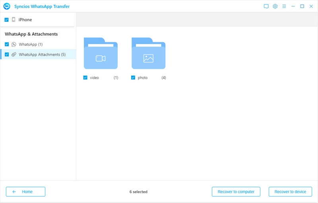Click the iPhone device icon

pos(14,20)
